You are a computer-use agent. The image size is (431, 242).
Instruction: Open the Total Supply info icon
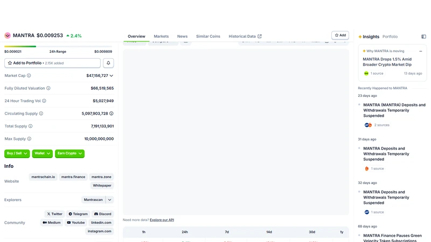pyautogui.click(x=31, y=126)
